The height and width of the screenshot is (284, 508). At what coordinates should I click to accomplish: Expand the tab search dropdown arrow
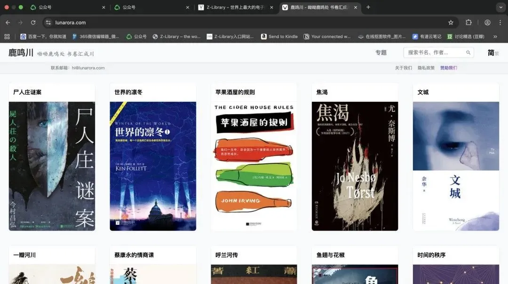point(501,7)
